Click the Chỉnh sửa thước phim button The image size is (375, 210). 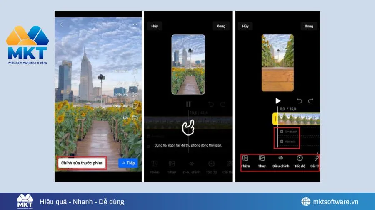82,163
